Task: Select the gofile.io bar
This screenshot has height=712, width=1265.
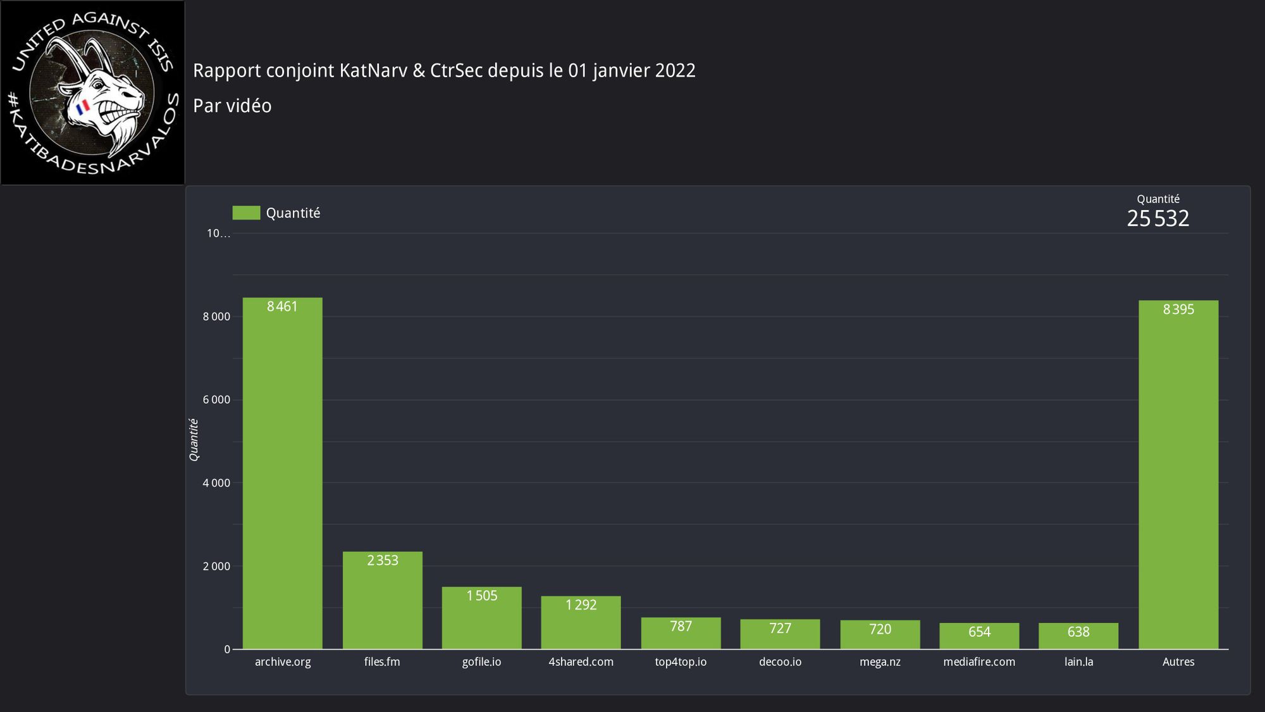Action: pos(482,618)
